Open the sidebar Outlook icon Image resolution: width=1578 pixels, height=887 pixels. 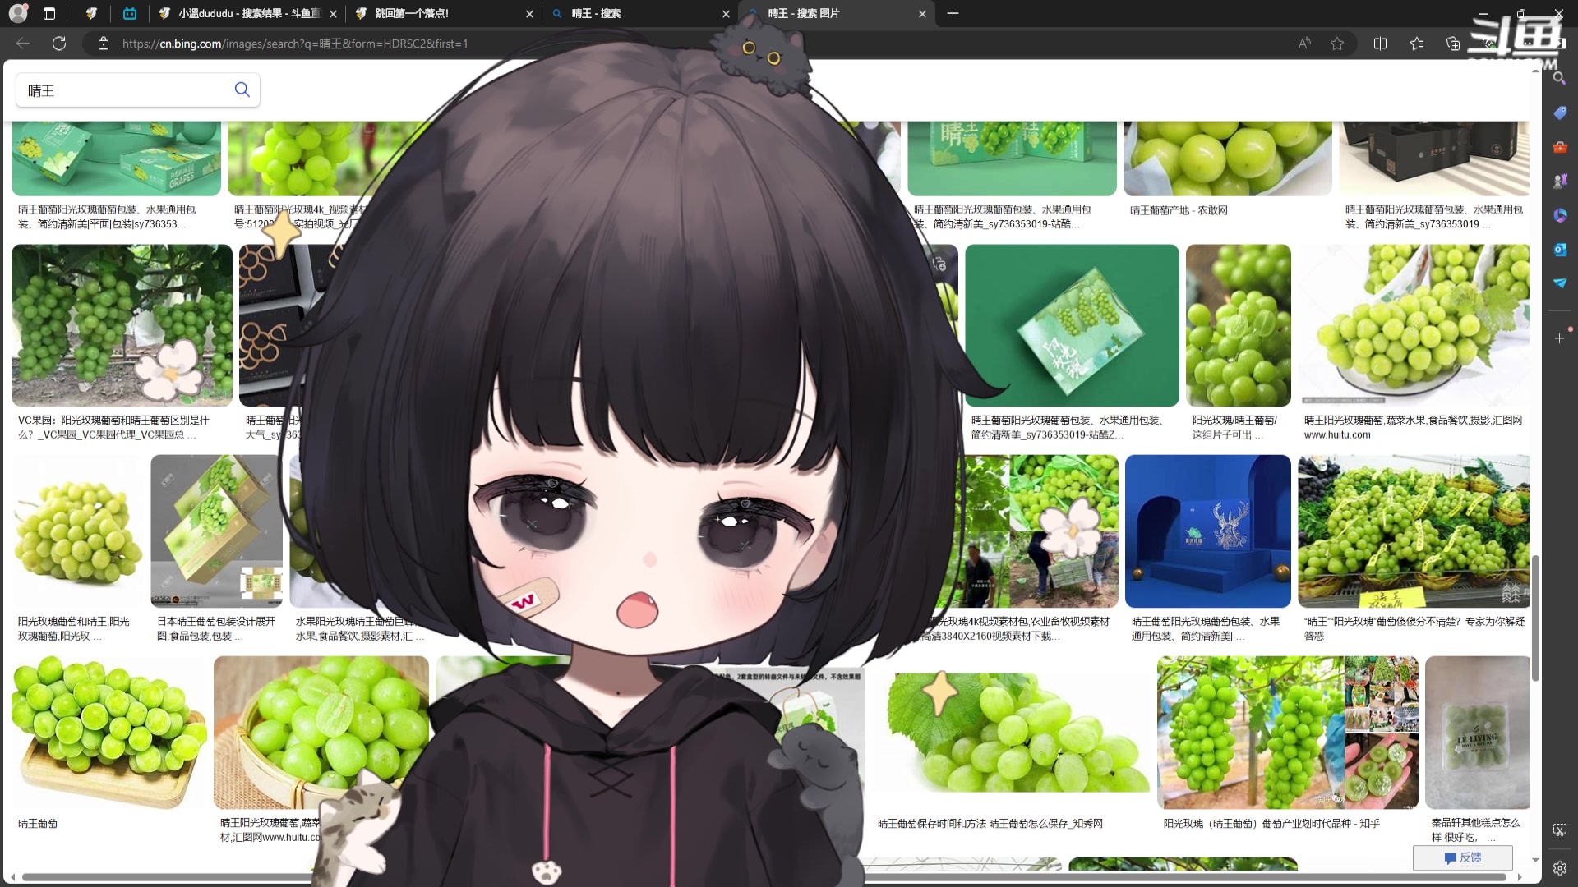click(1560, 249)
